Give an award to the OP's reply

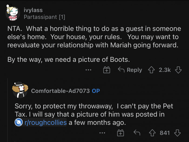tap(120, 133)
